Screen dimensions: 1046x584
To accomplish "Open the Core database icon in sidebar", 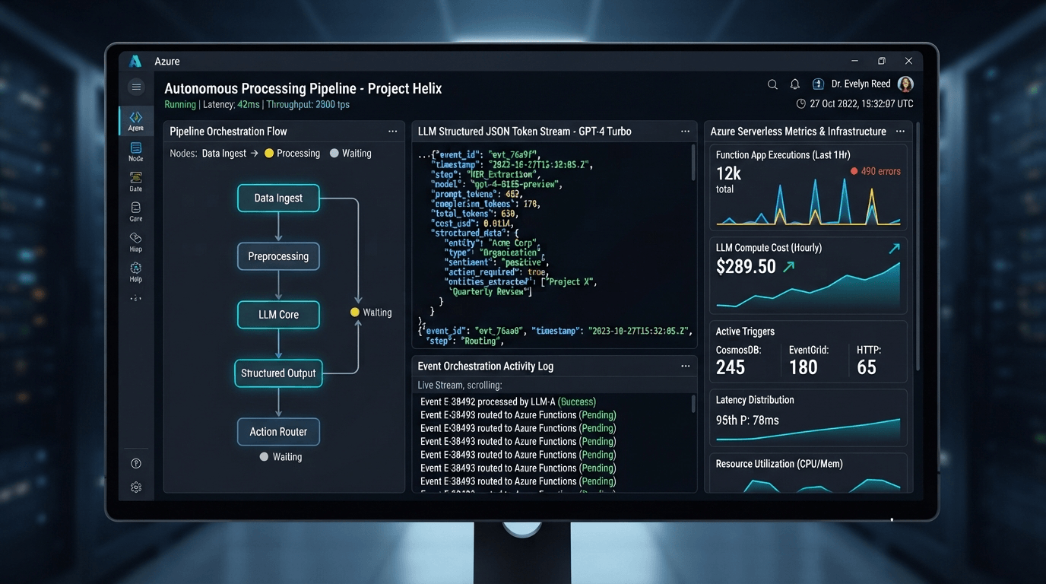I will pos(136,208).
